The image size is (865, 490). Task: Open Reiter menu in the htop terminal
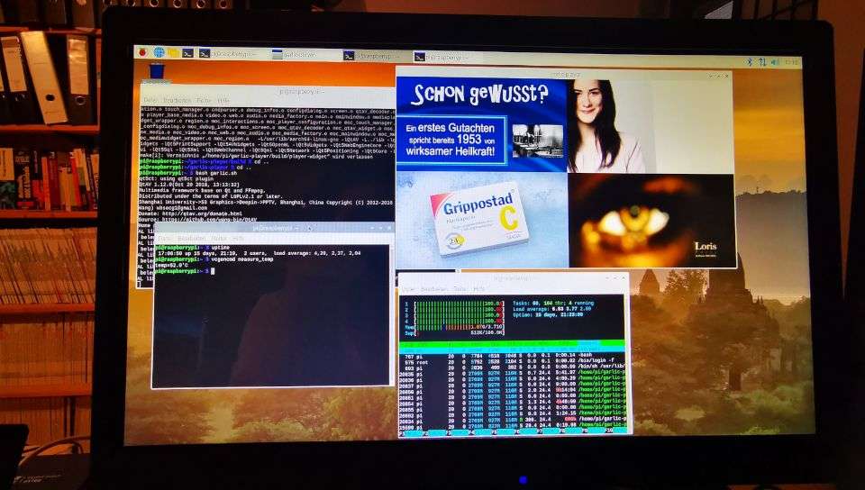pos(460,288)
